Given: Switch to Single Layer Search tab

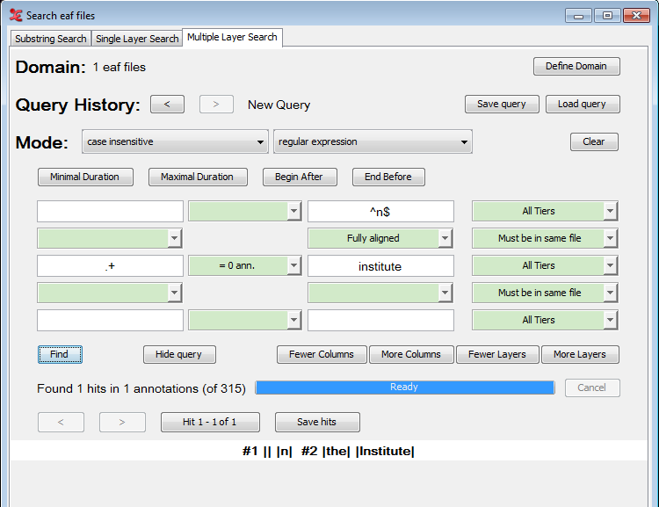Looking at the screenshot, I should pyautogui.click(x=137, y=39).
